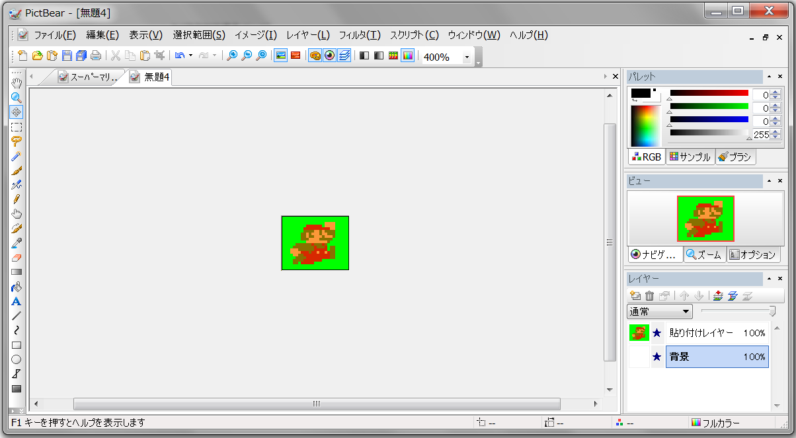Screen dimensions: 796x438
Task: Click the layer opacity slider
Action: coord(738,310)
